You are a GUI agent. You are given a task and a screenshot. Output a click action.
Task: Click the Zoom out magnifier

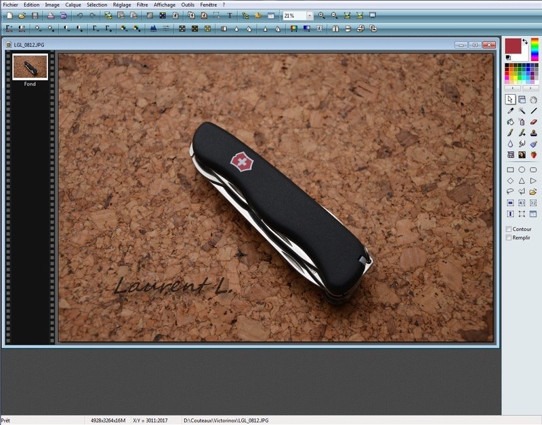pos(334,16)
